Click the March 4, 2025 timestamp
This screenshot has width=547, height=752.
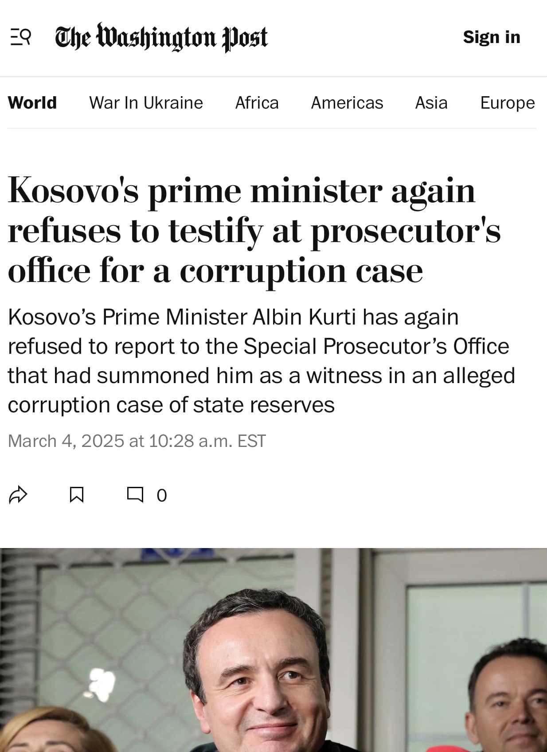[x=137, y=441]
